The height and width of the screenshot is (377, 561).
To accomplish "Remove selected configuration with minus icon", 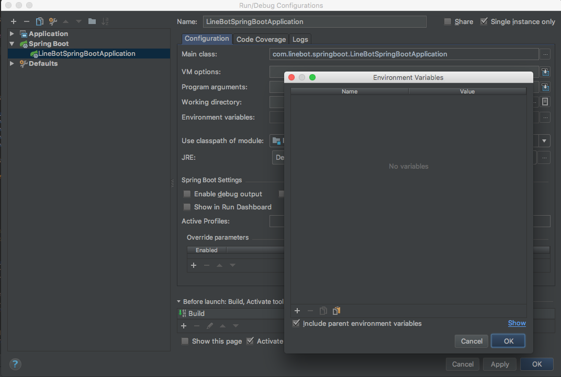I will [x=27, y=21].
